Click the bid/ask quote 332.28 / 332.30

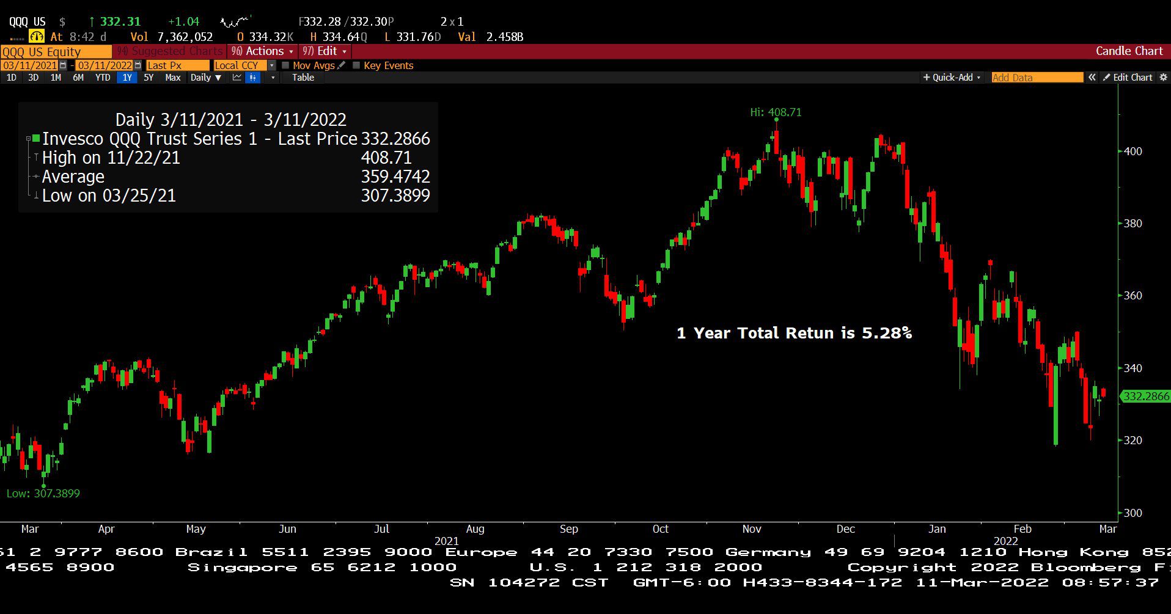346,22
